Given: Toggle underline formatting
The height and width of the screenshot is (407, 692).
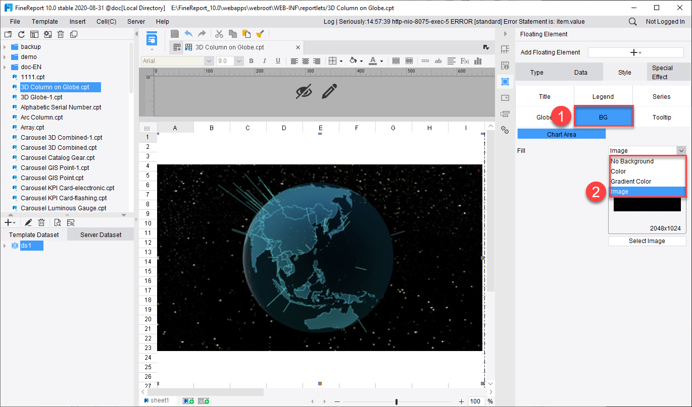Looking at the screenshot, I should pyautogui.click(x=278, y=61).
